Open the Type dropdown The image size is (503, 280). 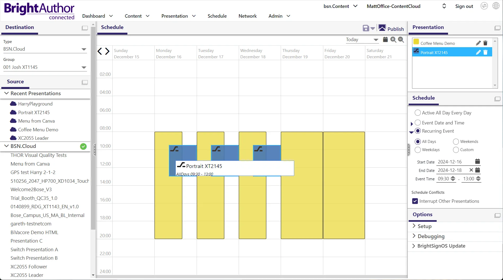(x=45, y=49)
